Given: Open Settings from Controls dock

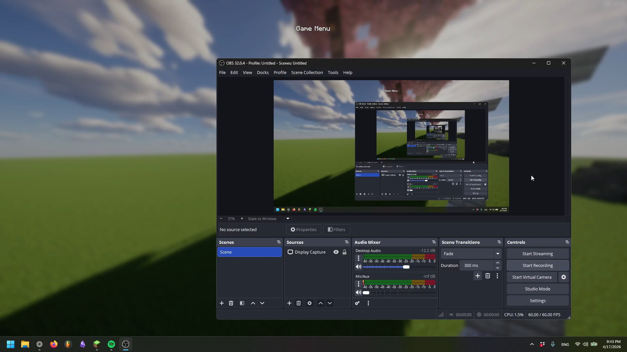Looking at the screenshot, I should coord(538,301).
